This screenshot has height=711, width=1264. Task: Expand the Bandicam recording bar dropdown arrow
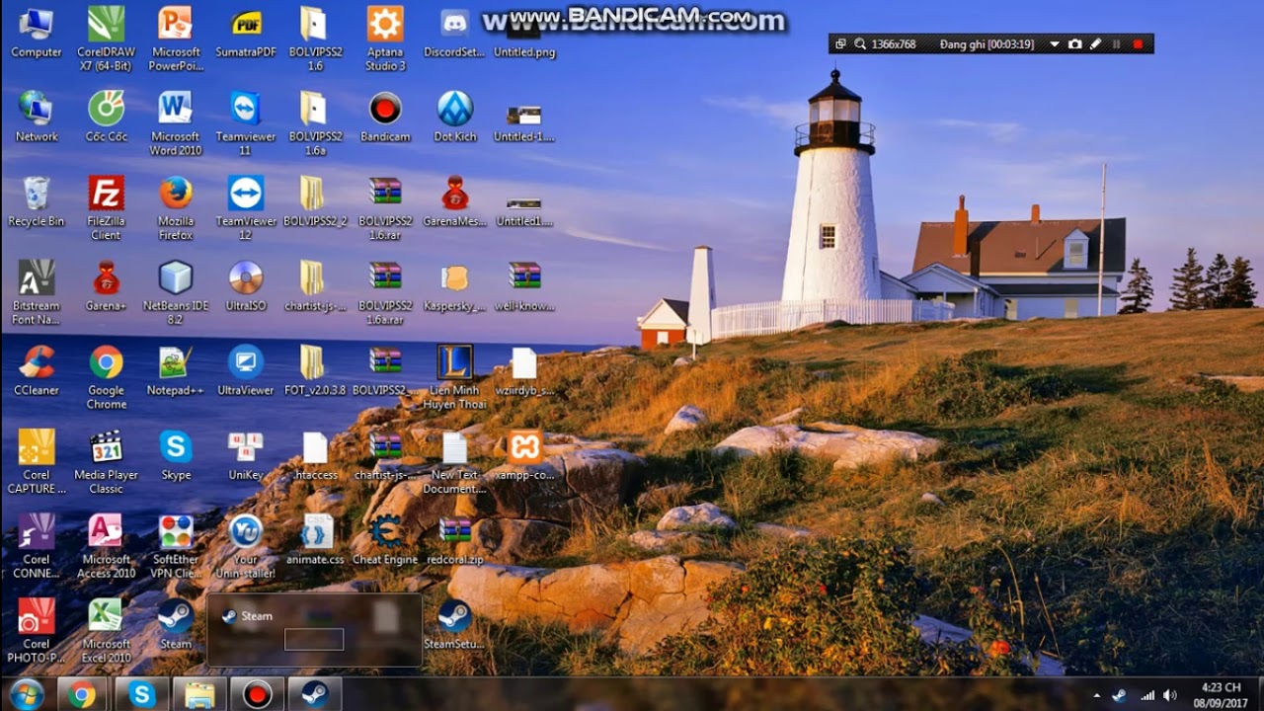(x=1055, y=44)
